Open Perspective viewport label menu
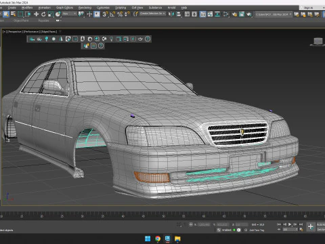325x244 pixels. click(15, 32)
